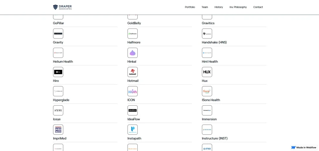Click the Hux name label
Viewport: 319px width, 151px height.
pos(205,81)
